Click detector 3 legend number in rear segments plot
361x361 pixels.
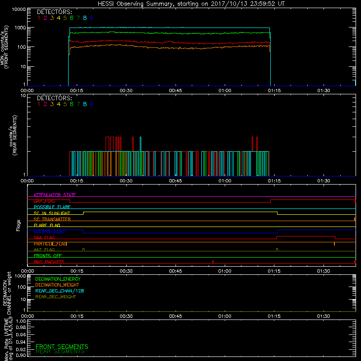[x=52, y=104]
